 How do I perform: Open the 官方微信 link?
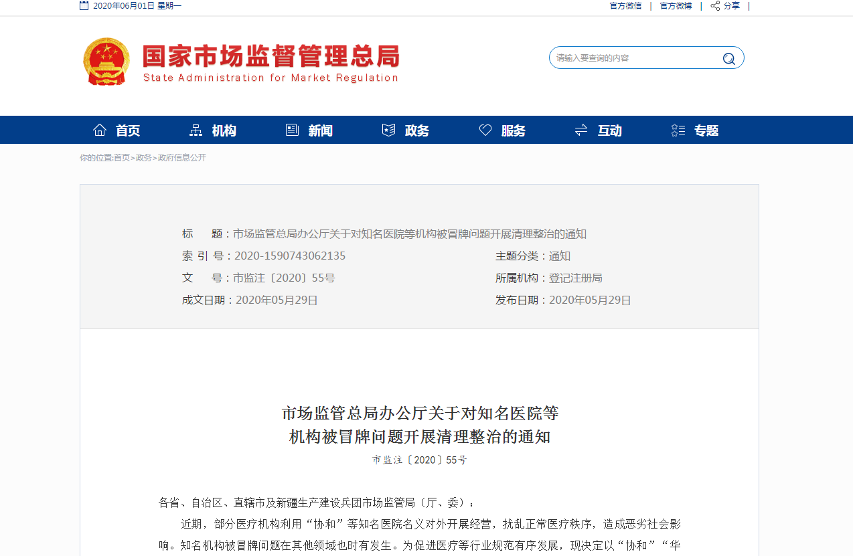625,6
